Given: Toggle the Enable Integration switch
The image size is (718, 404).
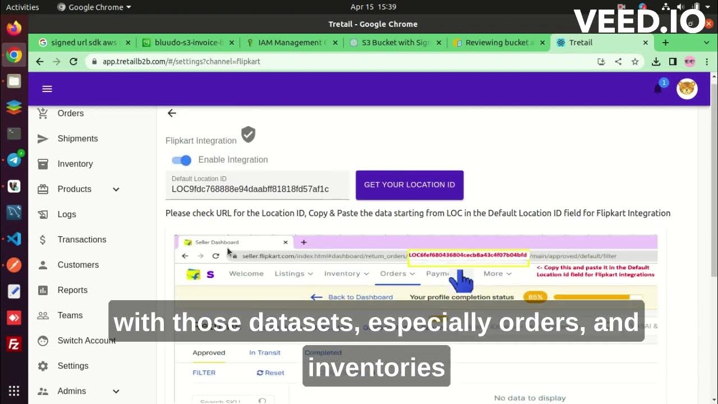Looking at the screenshot, I should click(x=182, y=160).
